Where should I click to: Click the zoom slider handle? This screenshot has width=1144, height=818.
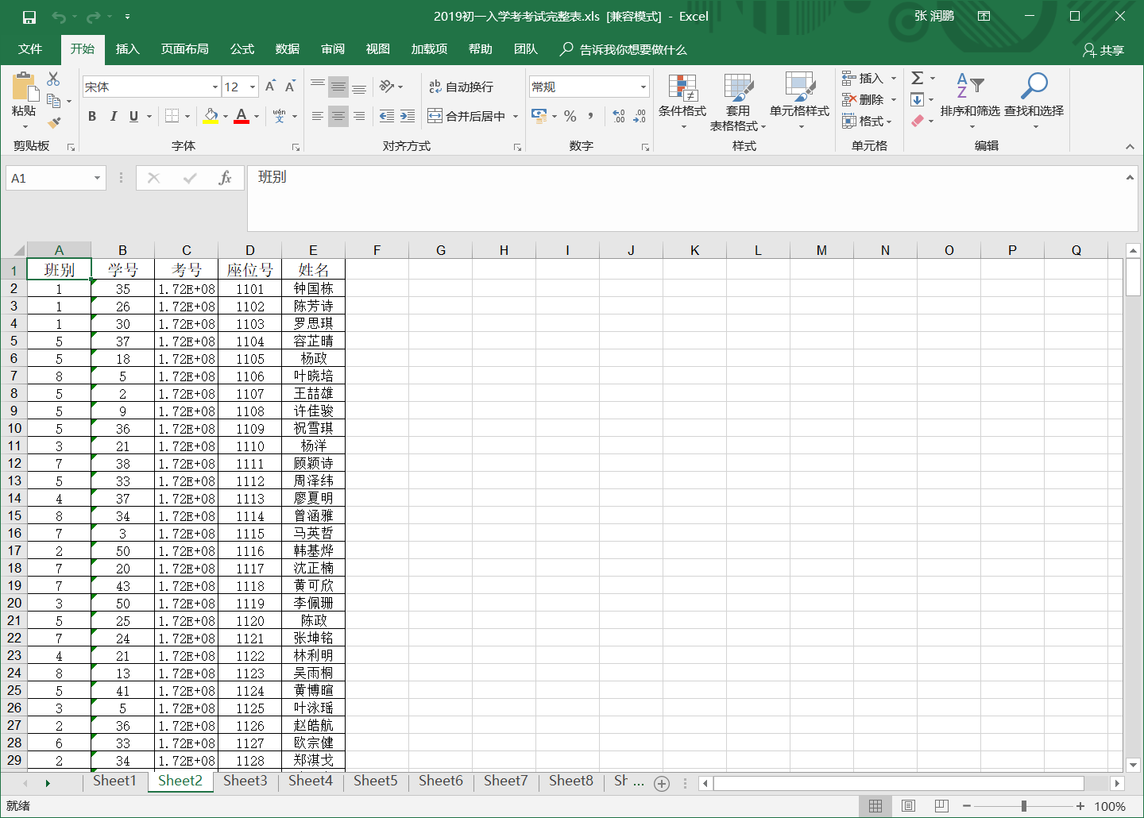pos(1024,806)
